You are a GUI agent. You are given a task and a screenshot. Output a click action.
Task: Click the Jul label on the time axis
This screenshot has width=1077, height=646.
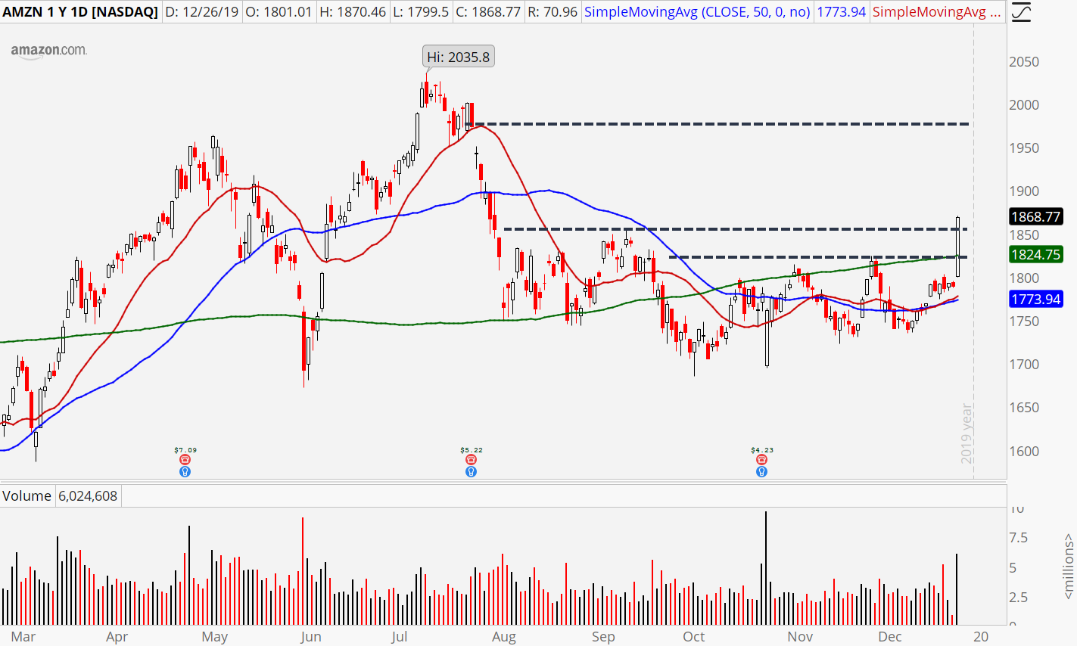coord(399,637)
